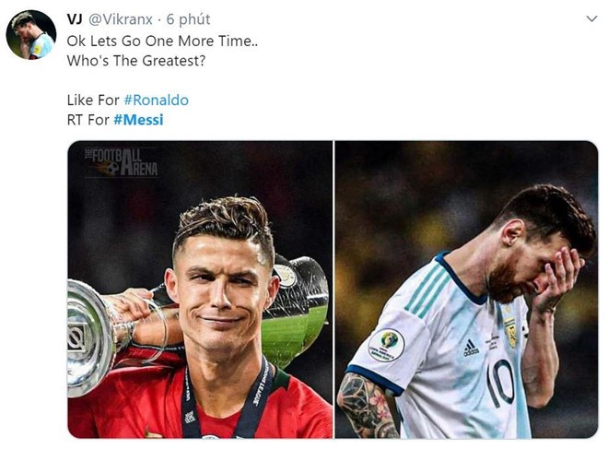Follow the #Messi hashtag
This screenshot has height=449, width=608.
pos(138,120)
